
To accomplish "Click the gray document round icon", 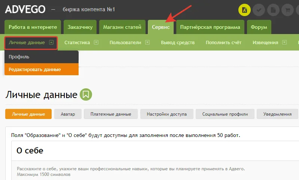I will coord(273,10).
